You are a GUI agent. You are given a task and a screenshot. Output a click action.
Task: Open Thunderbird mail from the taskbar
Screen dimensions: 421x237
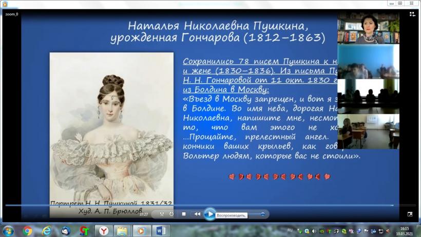point(66,231)
